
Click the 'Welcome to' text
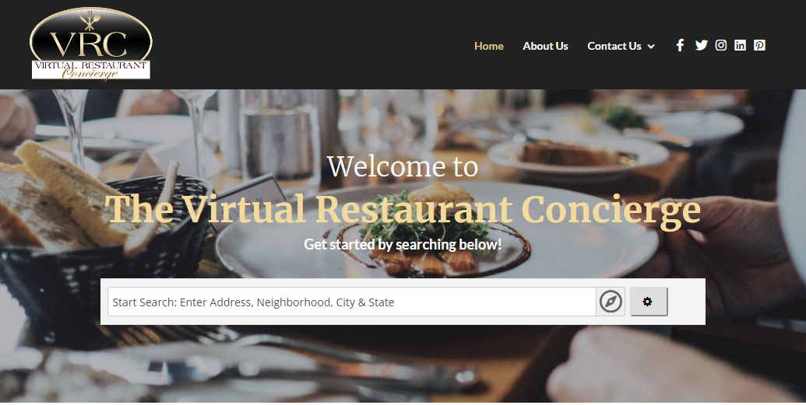coord(403,166)
